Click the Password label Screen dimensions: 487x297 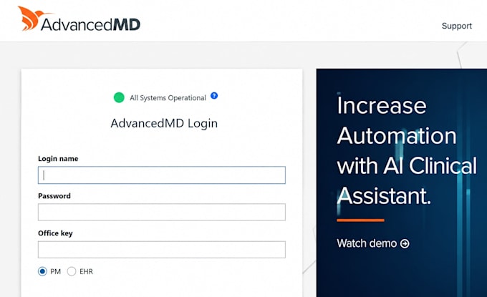click(54, 196)
